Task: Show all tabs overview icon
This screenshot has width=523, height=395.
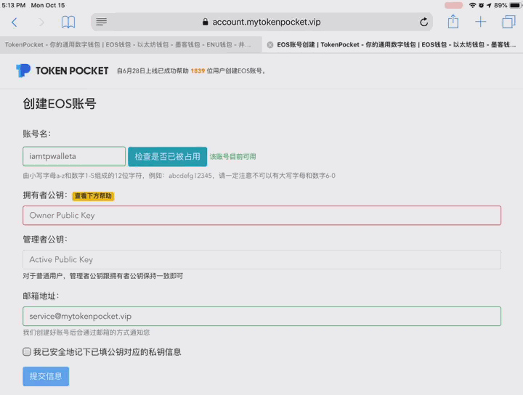Action: [508, 22]
